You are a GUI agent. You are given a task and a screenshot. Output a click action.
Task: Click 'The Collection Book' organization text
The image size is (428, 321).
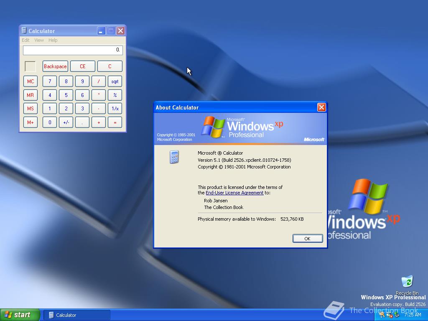(224, 207)
